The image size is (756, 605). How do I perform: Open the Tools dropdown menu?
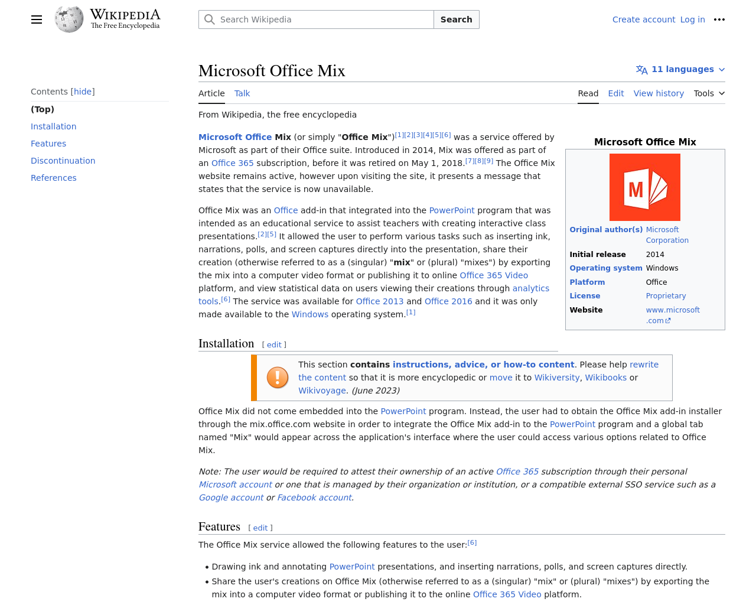coord(709,93)
